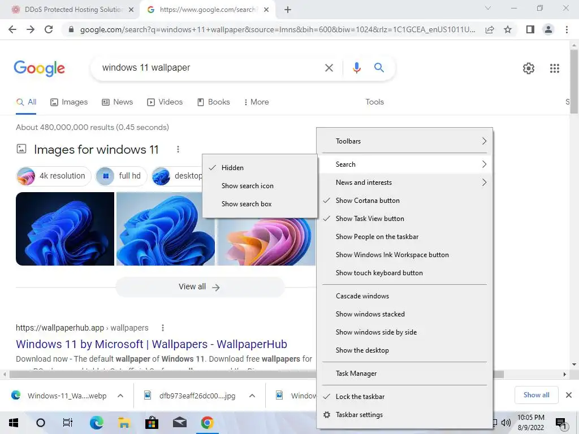The height and width of the screenshot is (434, 579).
Task: Open Google quick settings gear
Action: point(529,68)
